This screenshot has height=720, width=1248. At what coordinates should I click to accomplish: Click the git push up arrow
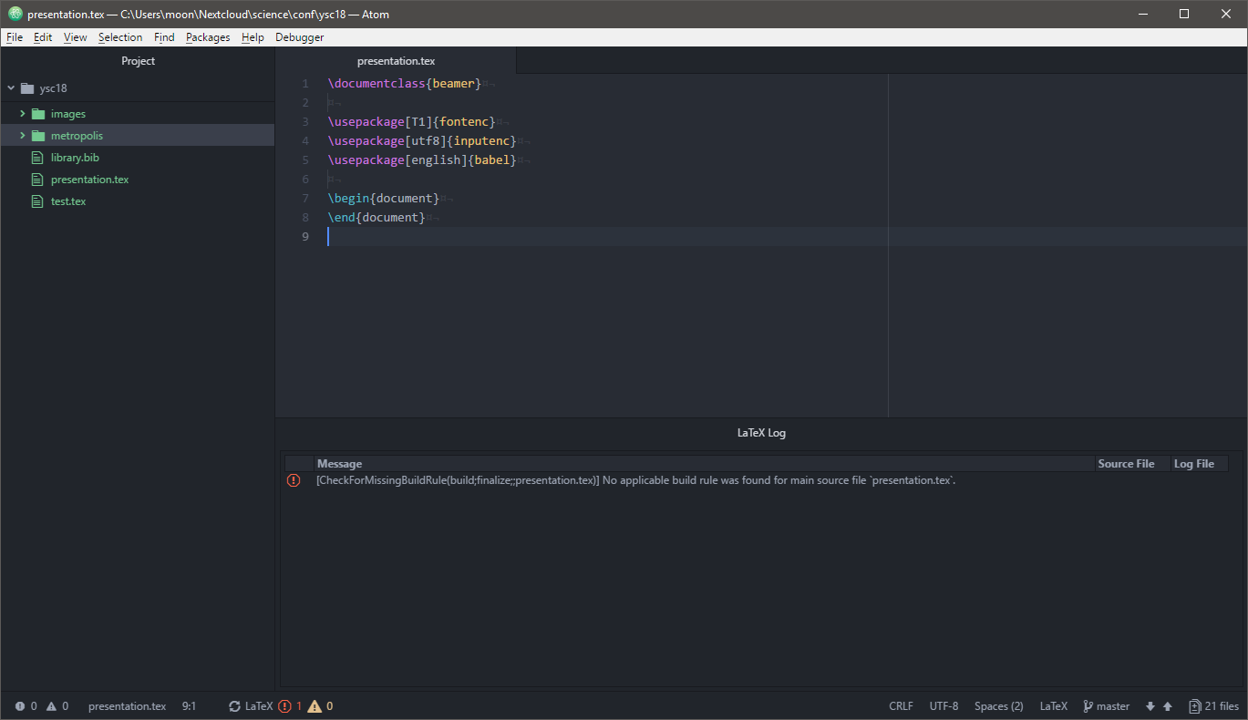click(x=1167, y=706)
